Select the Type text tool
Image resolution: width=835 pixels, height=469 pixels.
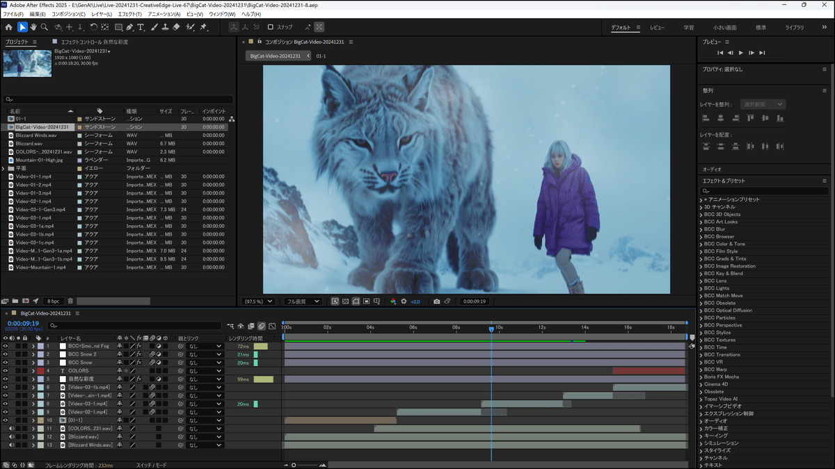[141, 27]
